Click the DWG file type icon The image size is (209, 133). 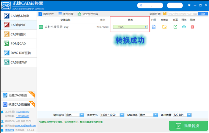(x=41, y=27)
